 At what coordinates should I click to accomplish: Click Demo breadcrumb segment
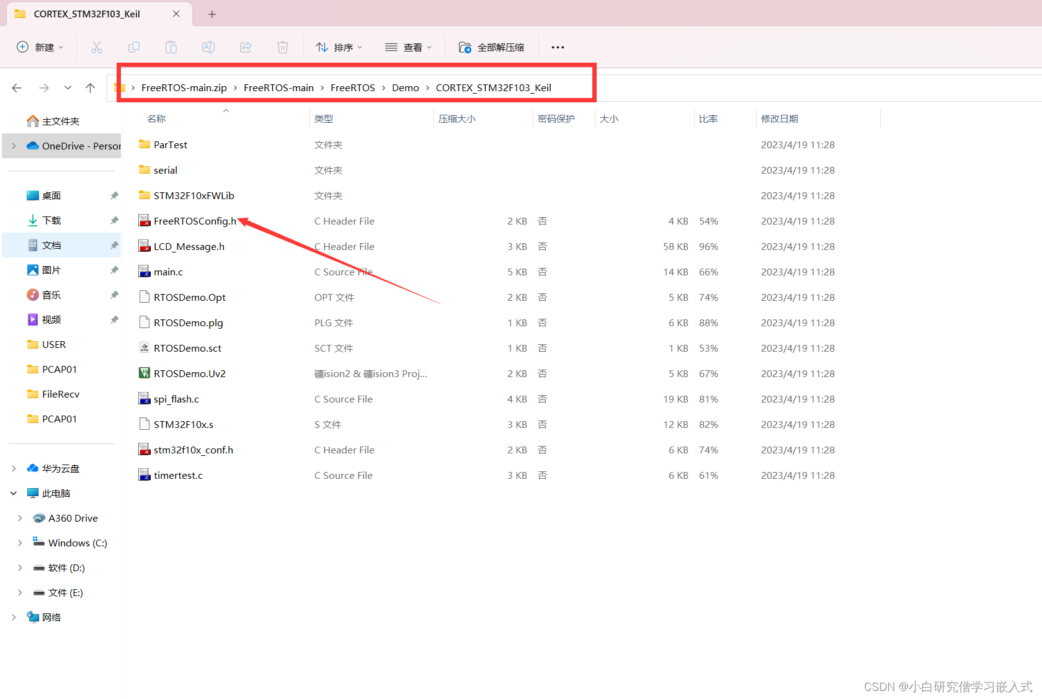pos(406,88)
